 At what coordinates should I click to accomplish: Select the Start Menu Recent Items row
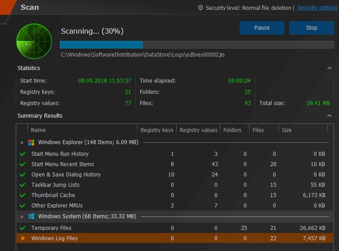point(175,164)
